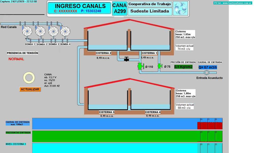Click the 0,49 m.c.a. reading under CISTERNA 4
Screen dimensions: 254x153
coord(153,116)
